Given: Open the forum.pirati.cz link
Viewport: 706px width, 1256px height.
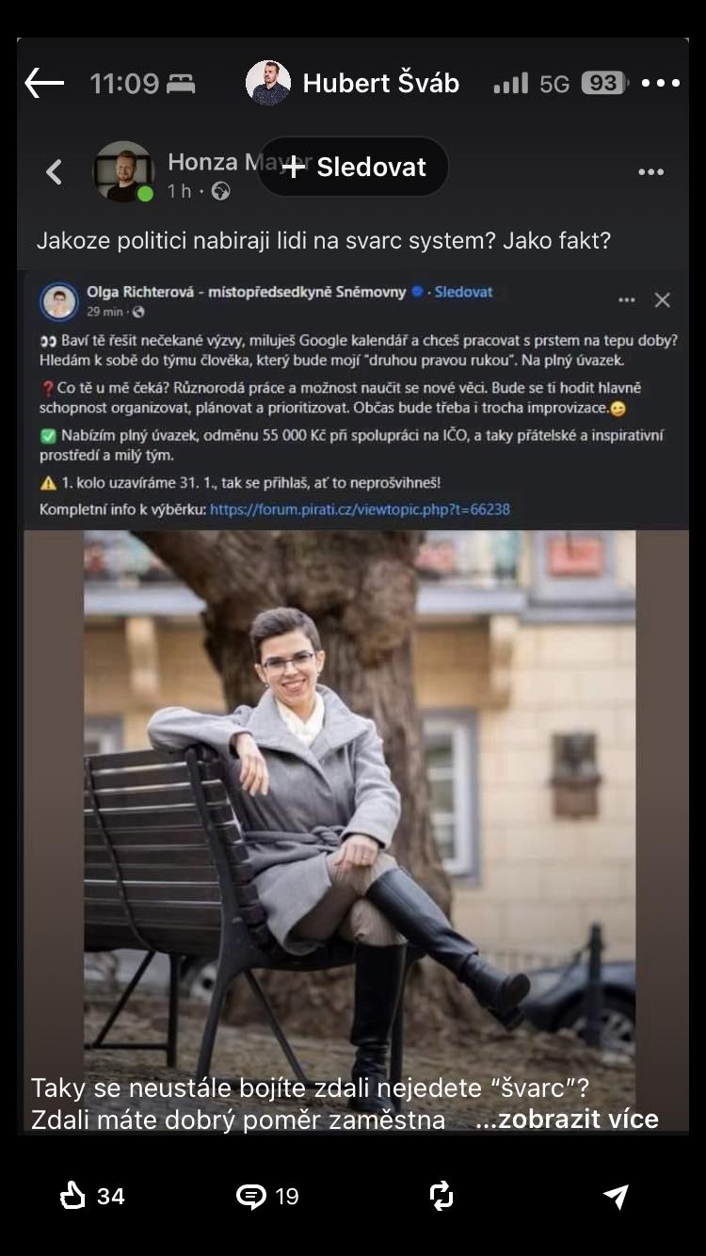Looking at the screenshot, I should [x=360, y=509].
